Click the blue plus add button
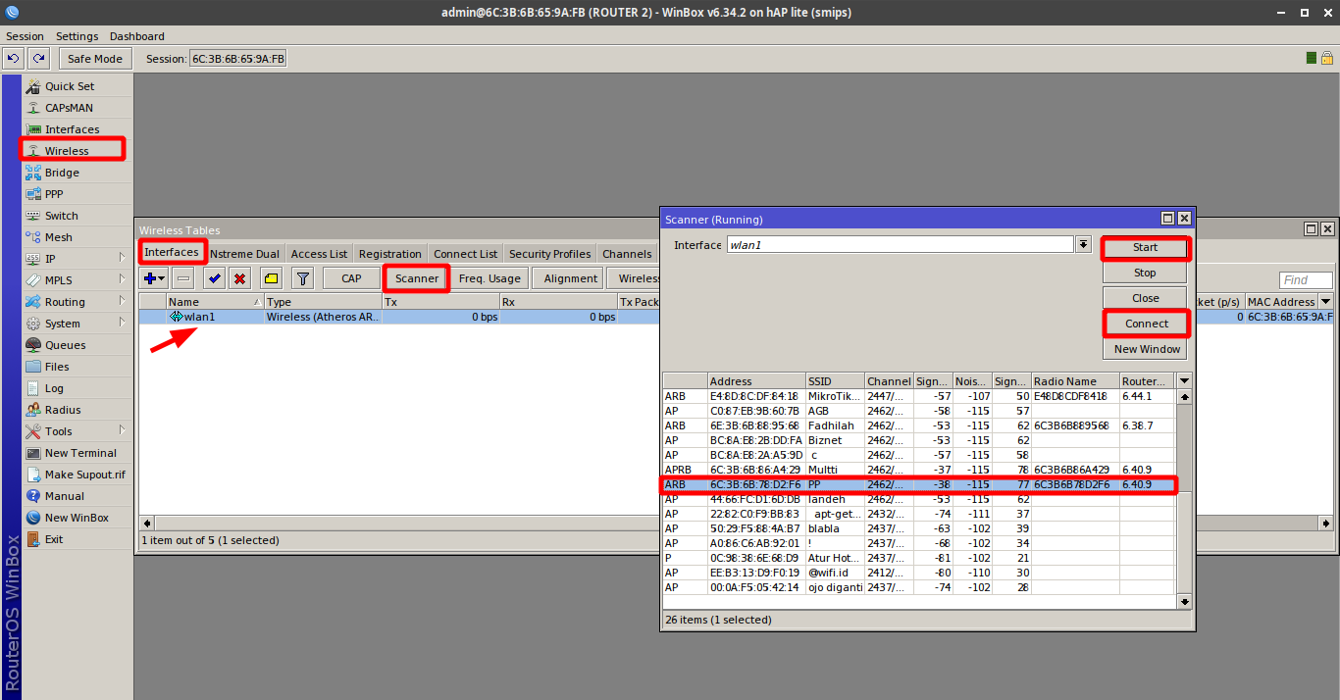This screenshot has height=700, width=1340. tap(154, 278)
